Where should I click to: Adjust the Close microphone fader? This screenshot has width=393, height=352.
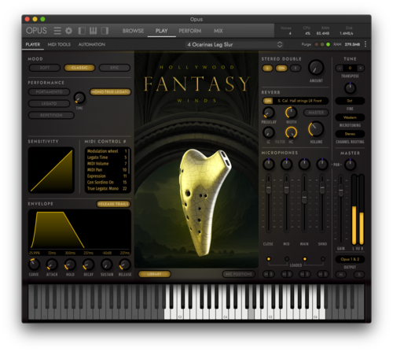pyautogui.click(x=269, y=188)
